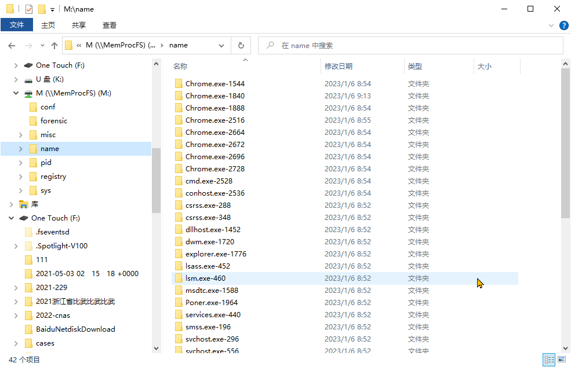Screen dimensions: 571x367
Task: Click the Chrome.exe-2664 folder icon
Action: (x=179, y=133)
